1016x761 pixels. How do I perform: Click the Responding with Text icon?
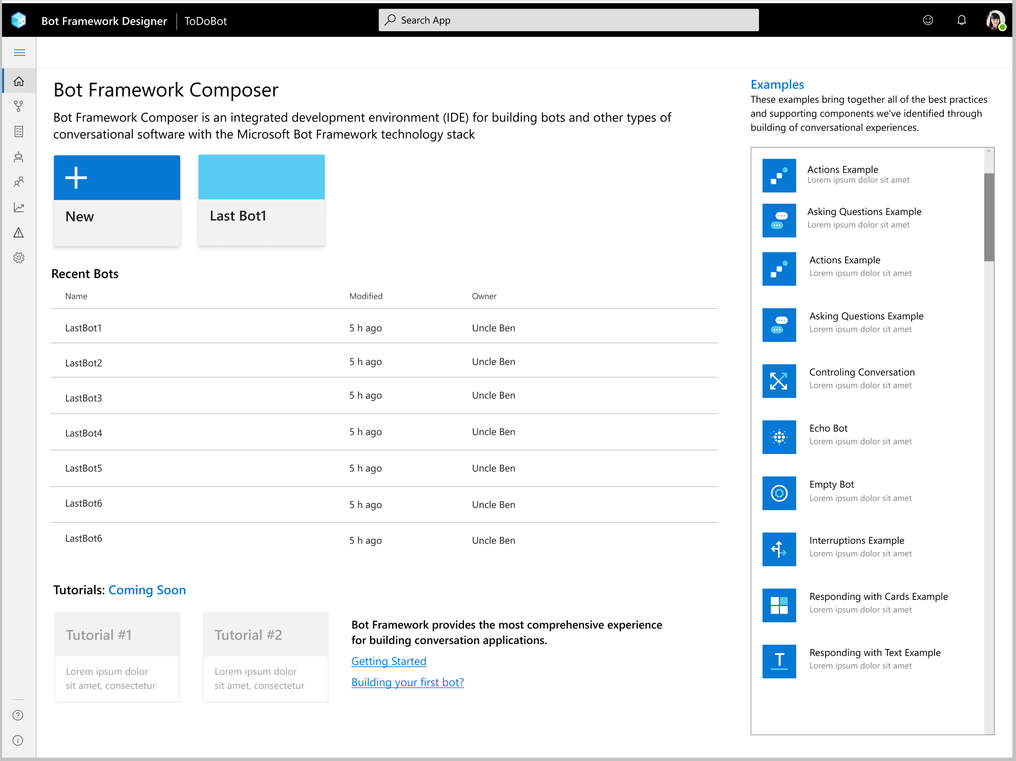(x=779, y=661)
